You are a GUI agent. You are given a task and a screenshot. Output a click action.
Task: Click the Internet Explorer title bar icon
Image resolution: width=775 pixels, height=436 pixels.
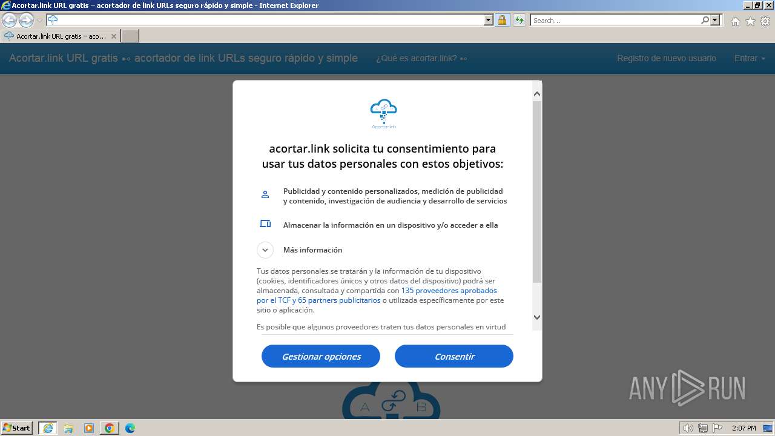[6, 5]
